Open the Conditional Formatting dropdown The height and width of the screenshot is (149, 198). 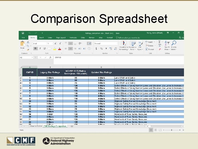tap(124, 46)
